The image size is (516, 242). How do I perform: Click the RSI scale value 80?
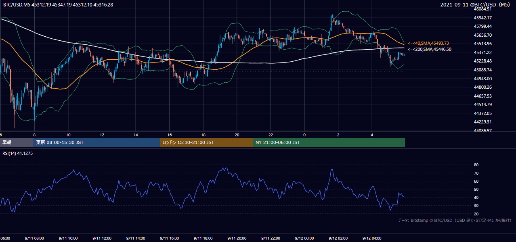476,165
